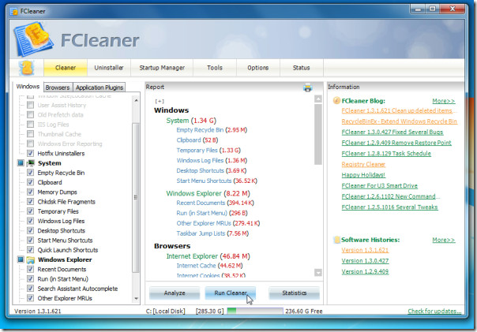Click the Software Histories folder icon
477x332 pixels.
click(336, 240)
